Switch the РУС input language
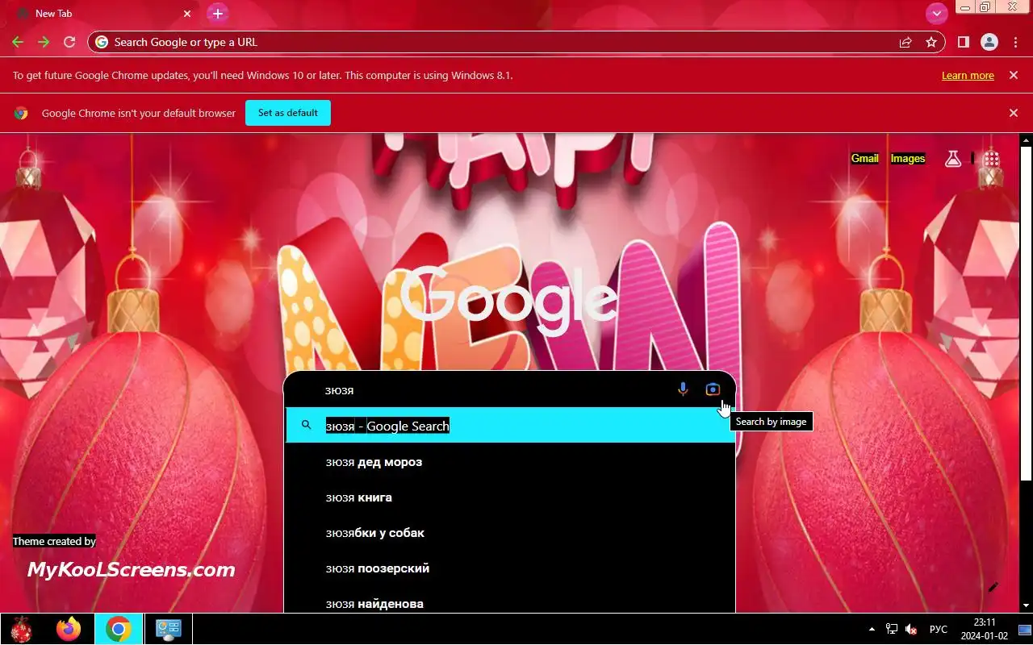Screen dimensions: 1033x645 point(939,629)
